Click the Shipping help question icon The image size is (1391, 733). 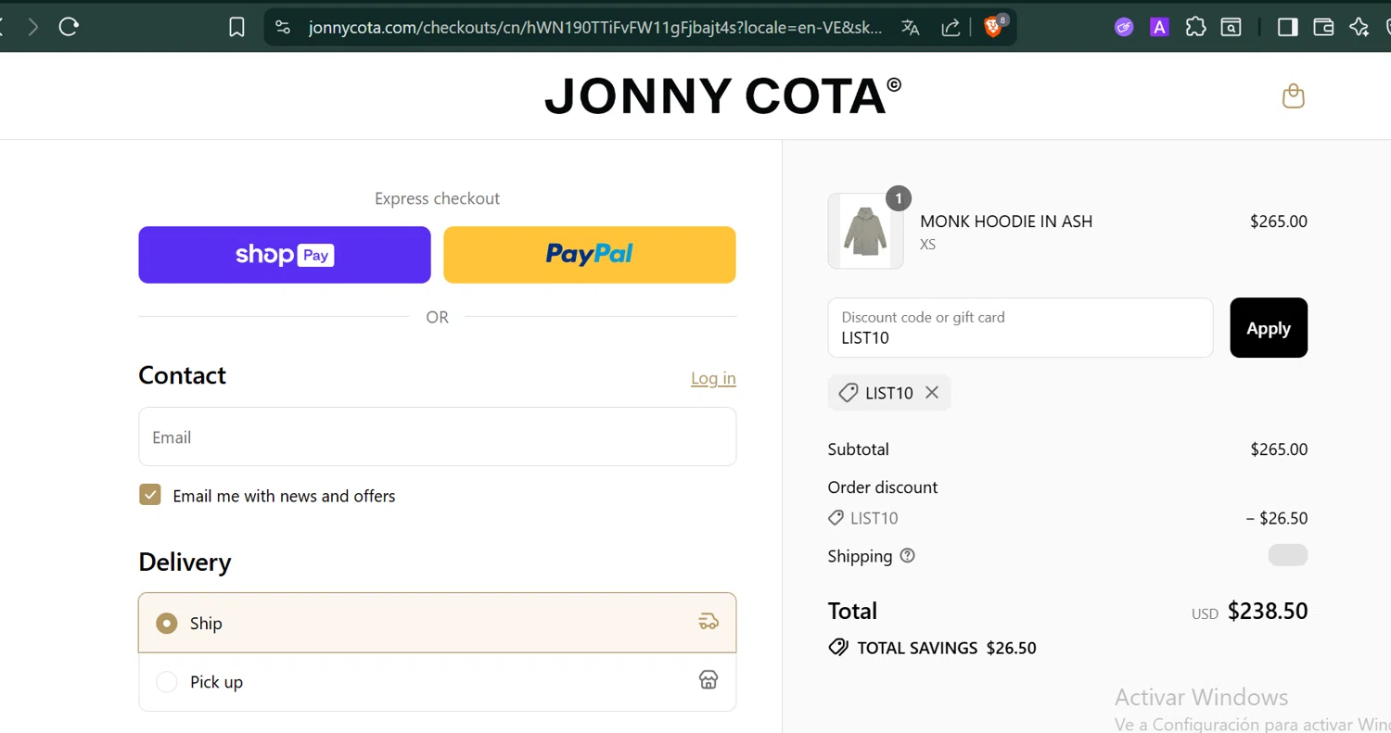(908, 556)
